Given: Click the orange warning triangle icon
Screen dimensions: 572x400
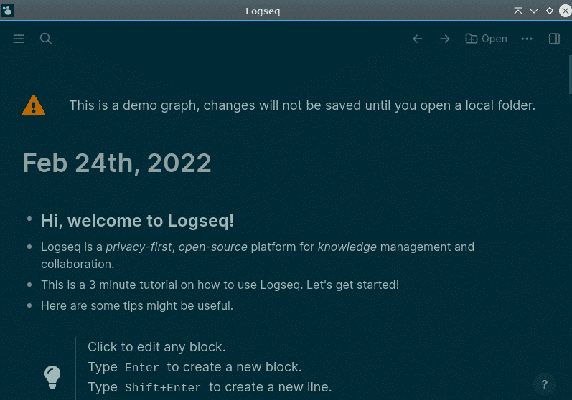Looking at the screenshot, I should click(x=34, y=105).
